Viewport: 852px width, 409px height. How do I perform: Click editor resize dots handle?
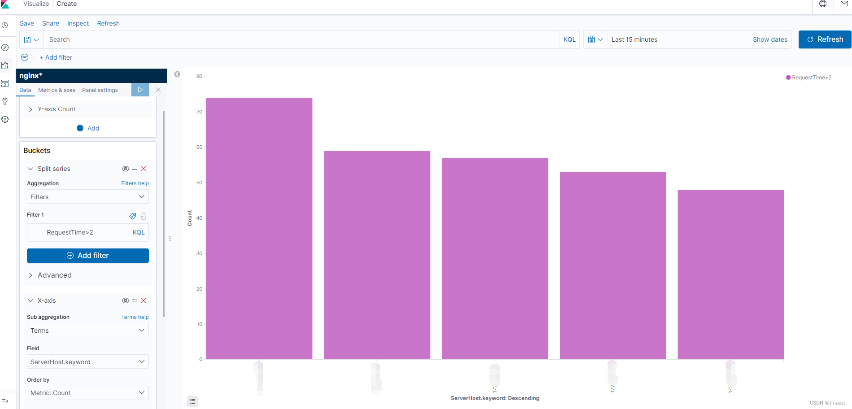(x=170, y=239)
